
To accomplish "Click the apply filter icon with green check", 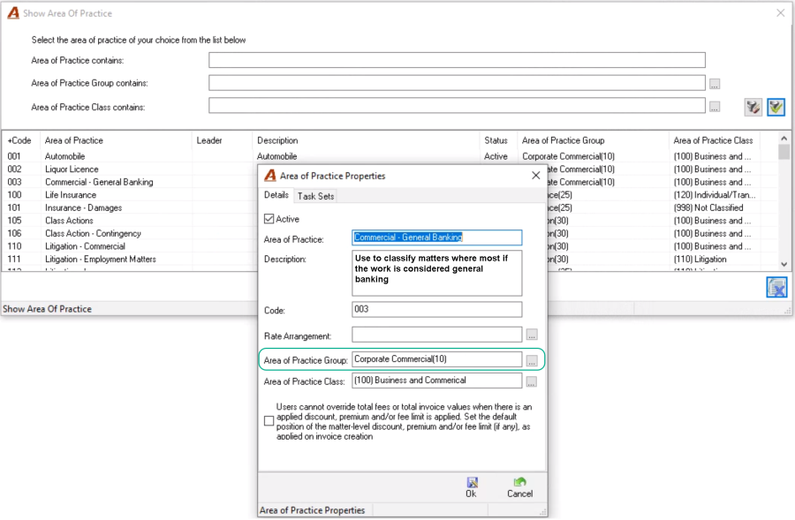I will 776,107.
